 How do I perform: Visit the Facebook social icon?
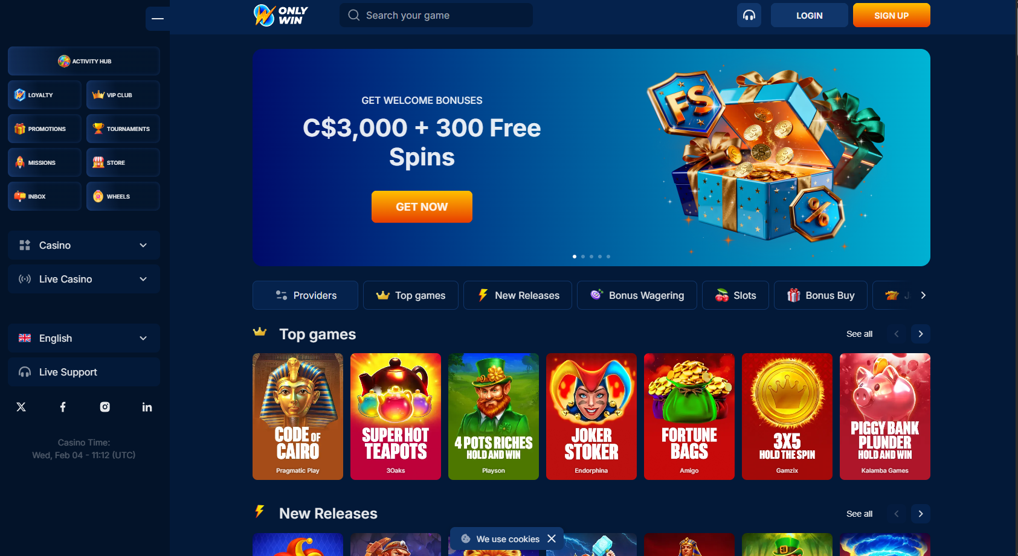(x=63, y=407)
